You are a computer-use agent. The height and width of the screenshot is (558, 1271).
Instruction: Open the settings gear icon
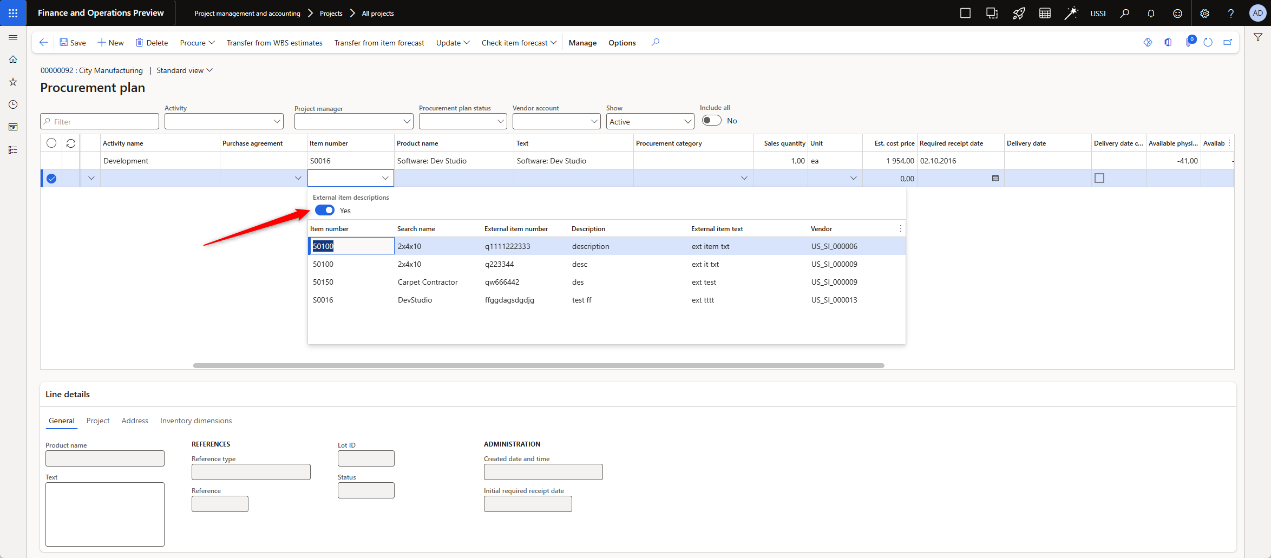click(x=1204, y=14)
